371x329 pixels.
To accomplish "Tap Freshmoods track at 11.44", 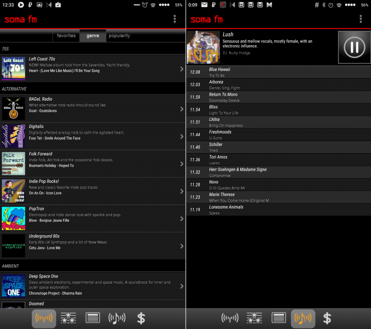I will pyautogui.click(x=279, y=135).
